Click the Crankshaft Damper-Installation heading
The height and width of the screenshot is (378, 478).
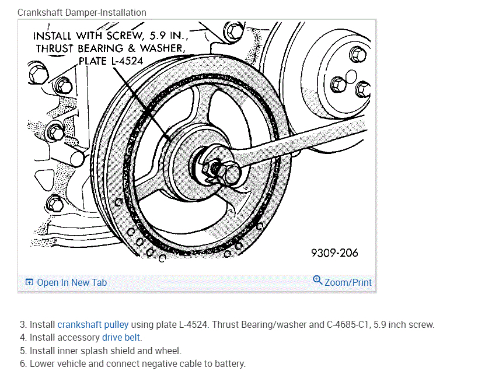[82, 12]
